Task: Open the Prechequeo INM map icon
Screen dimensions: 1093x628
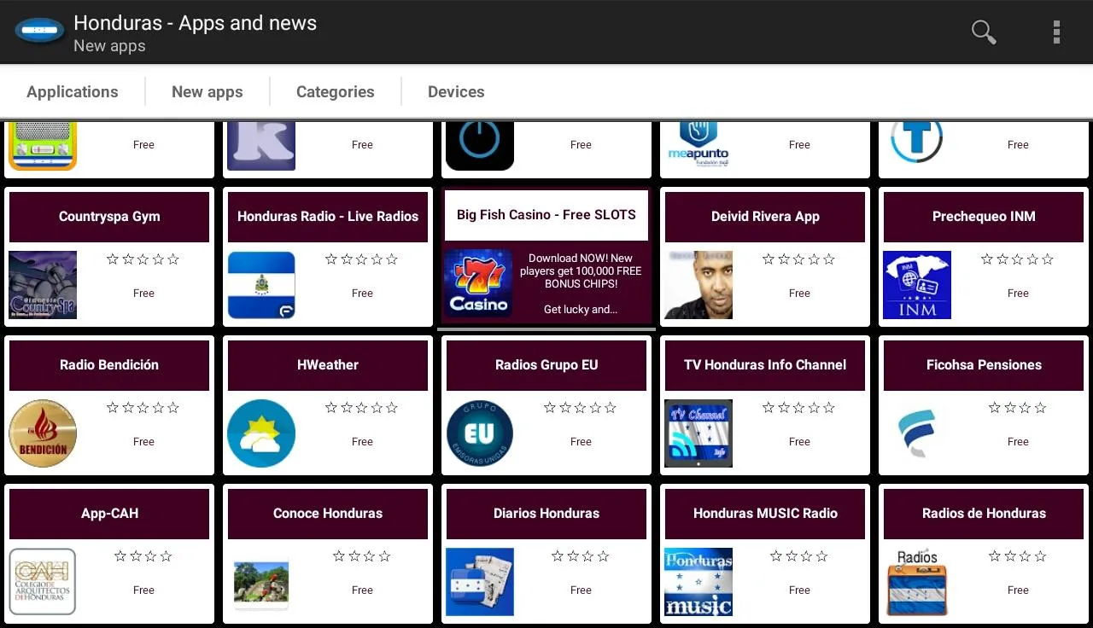Action: click(x=917, y=285)
